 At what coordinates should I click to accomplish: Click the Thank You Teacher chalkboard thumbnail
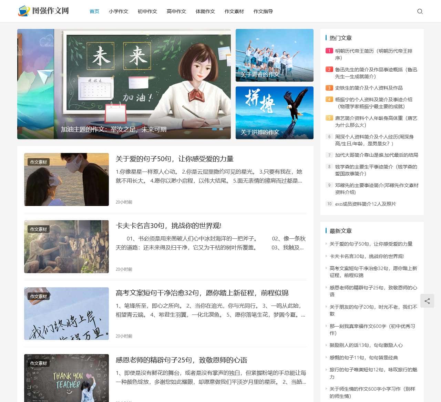point(66,378)
